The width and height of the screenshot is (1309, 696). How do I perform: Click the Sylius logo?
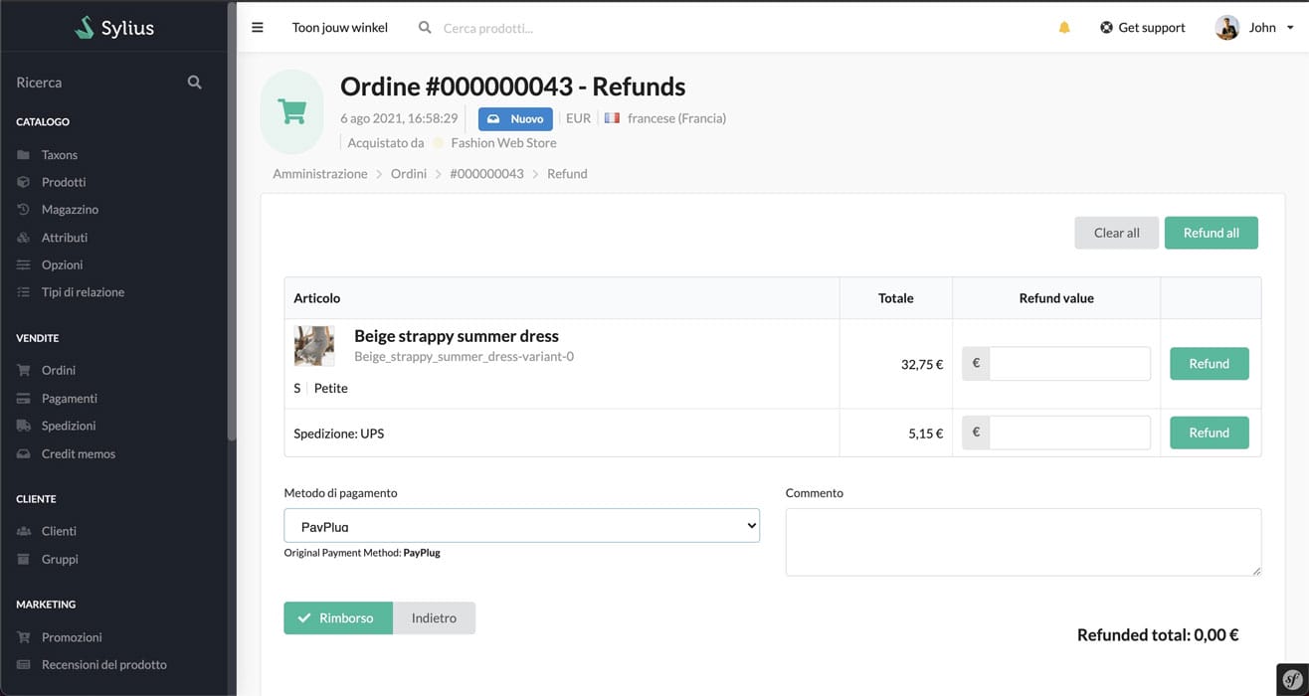(x=114, y=27)
